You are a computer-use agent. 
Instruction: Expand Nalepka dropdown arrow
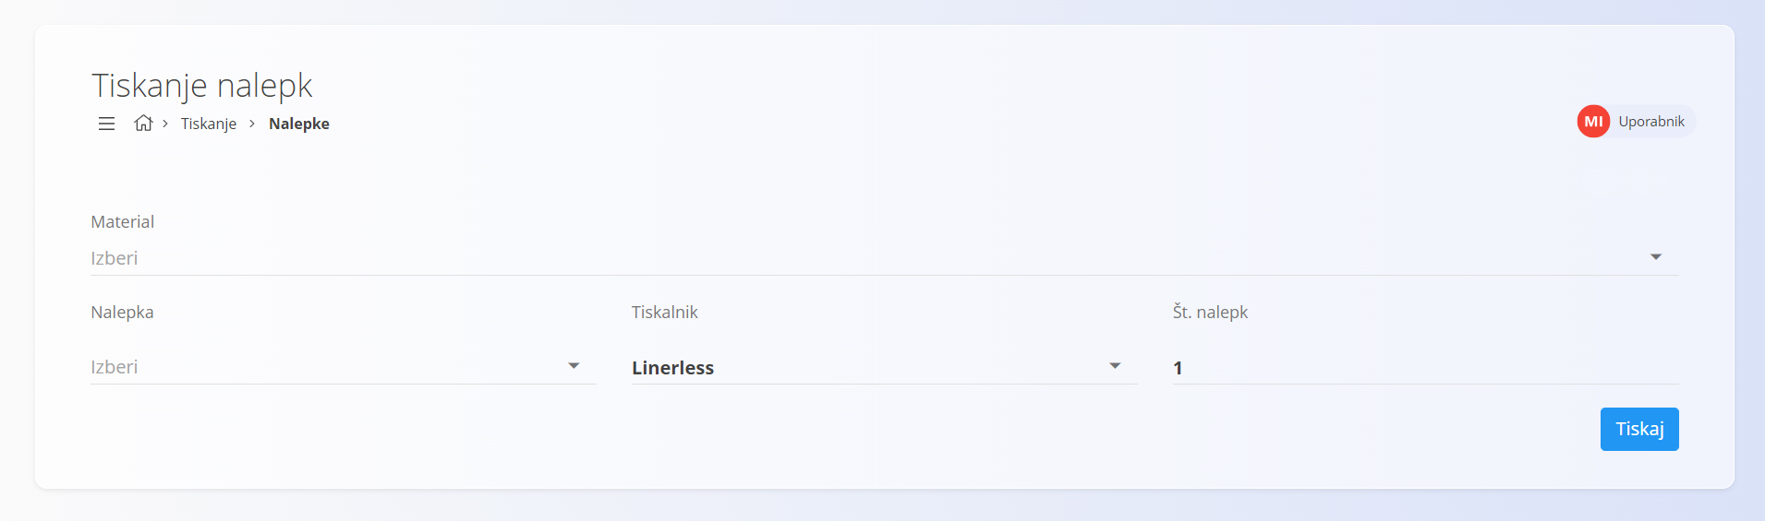tap(574, 366)
